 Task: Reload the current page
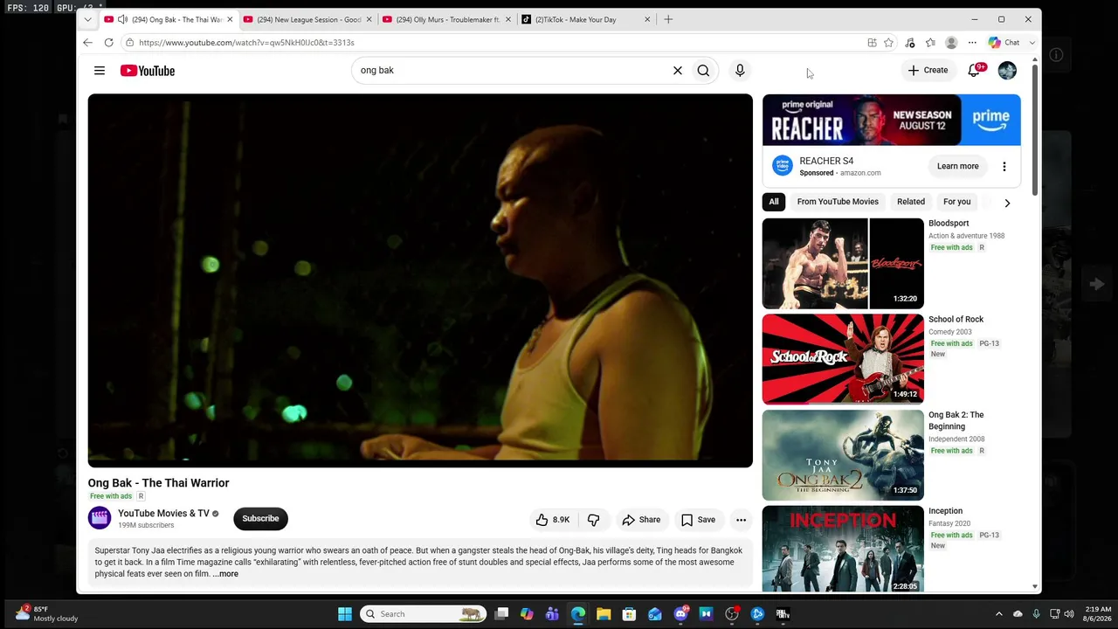pos(108,43)
